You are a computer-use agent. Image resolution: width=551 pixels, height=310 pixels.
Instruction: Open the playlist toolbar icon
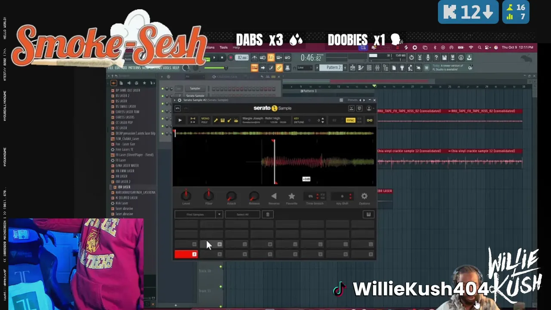353,68
